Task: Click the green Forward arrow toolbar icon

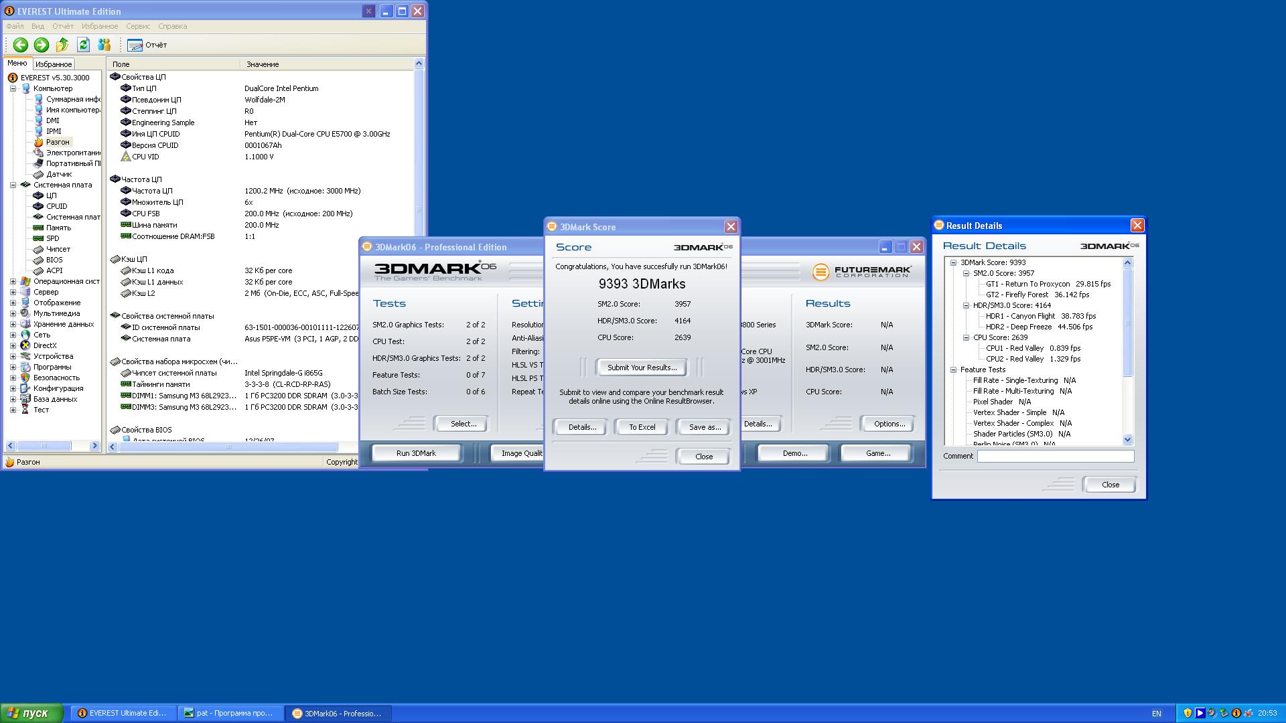Action: pos(42,45)
